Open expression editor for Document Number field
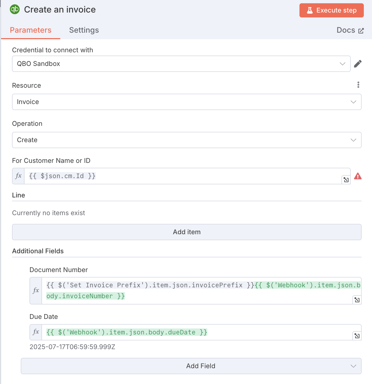Screen dimensions: 372x384 [357, 300]
